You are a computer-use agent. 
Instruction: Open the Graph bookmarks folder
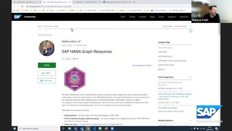pyautogui.click(x=50, y=11)
